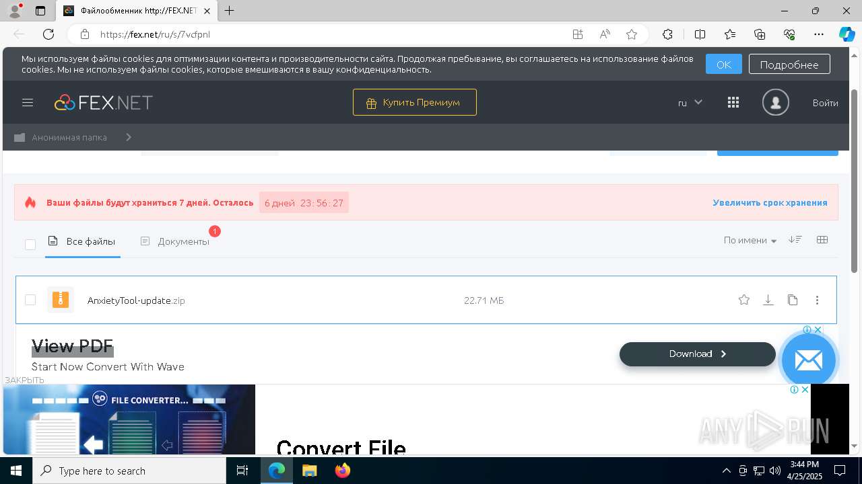Click 'Увеличить срок хранения' link

(770, 202)
